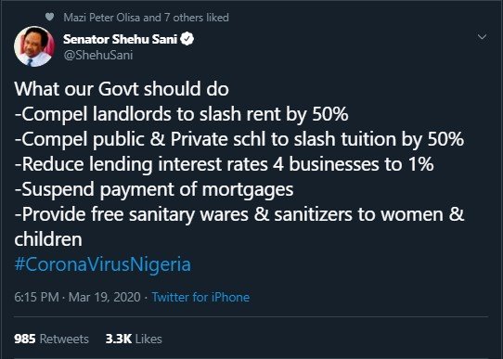This screenshot has width=503, height=359.
Task: View the 3.3K Likes list
Action: pyautogui.click(x=134, y=339)
